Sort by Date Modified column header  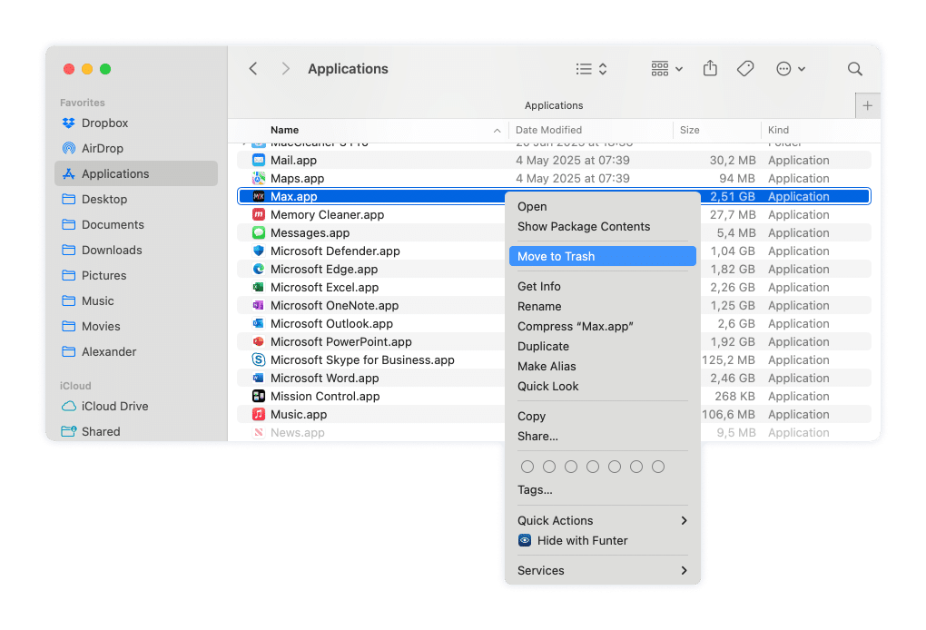(548, 130)
